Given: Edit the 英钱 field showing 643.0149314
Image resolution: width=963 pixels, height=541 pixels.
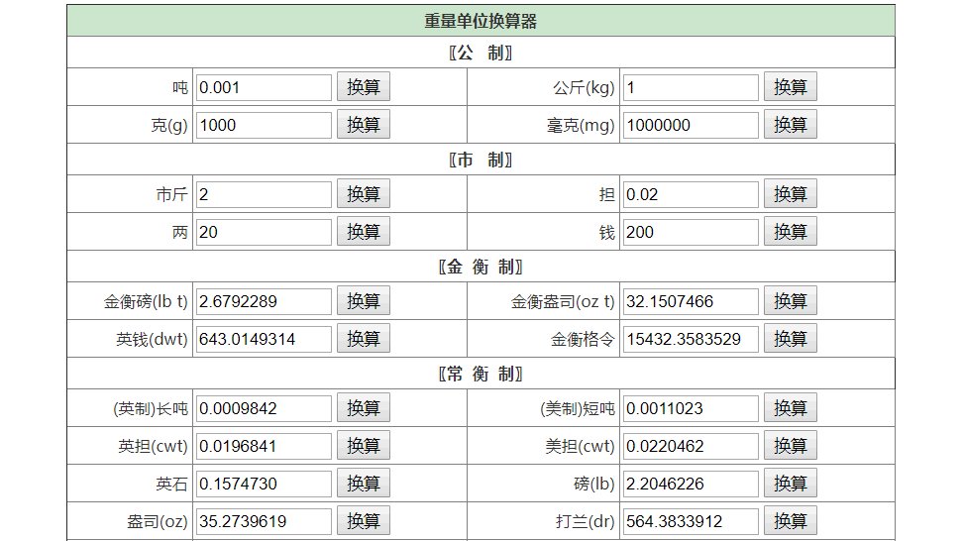Looking at the screenshot, I should [x=264, y=338].
